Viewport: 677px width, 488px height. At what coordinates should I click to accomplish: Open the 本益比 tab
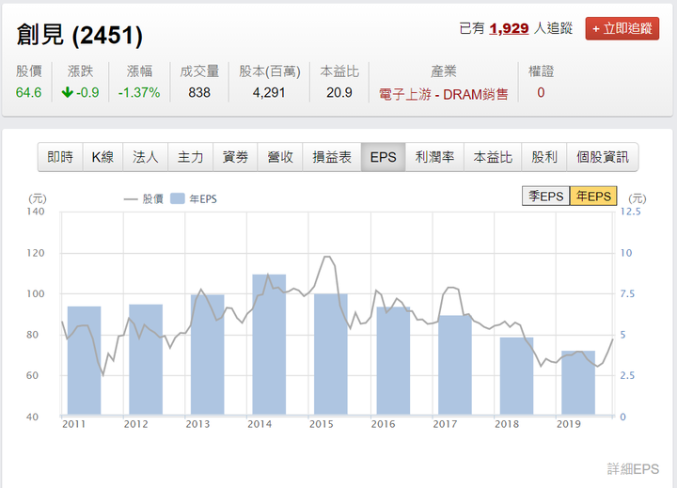(x=493, y=157)
